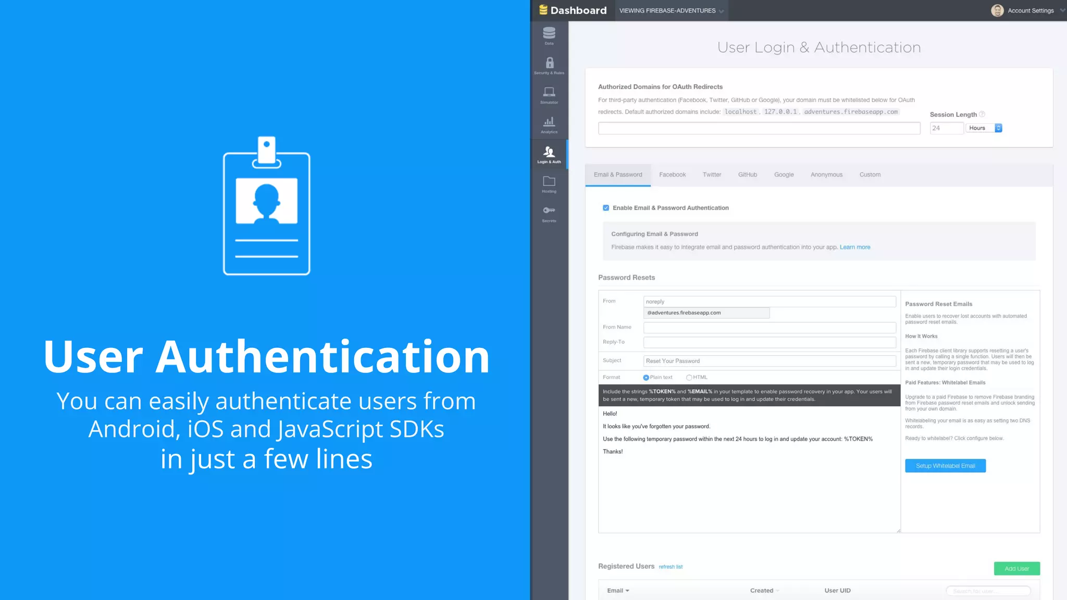Click the email template body text area

pyautogui.click(x=749, y=469)
